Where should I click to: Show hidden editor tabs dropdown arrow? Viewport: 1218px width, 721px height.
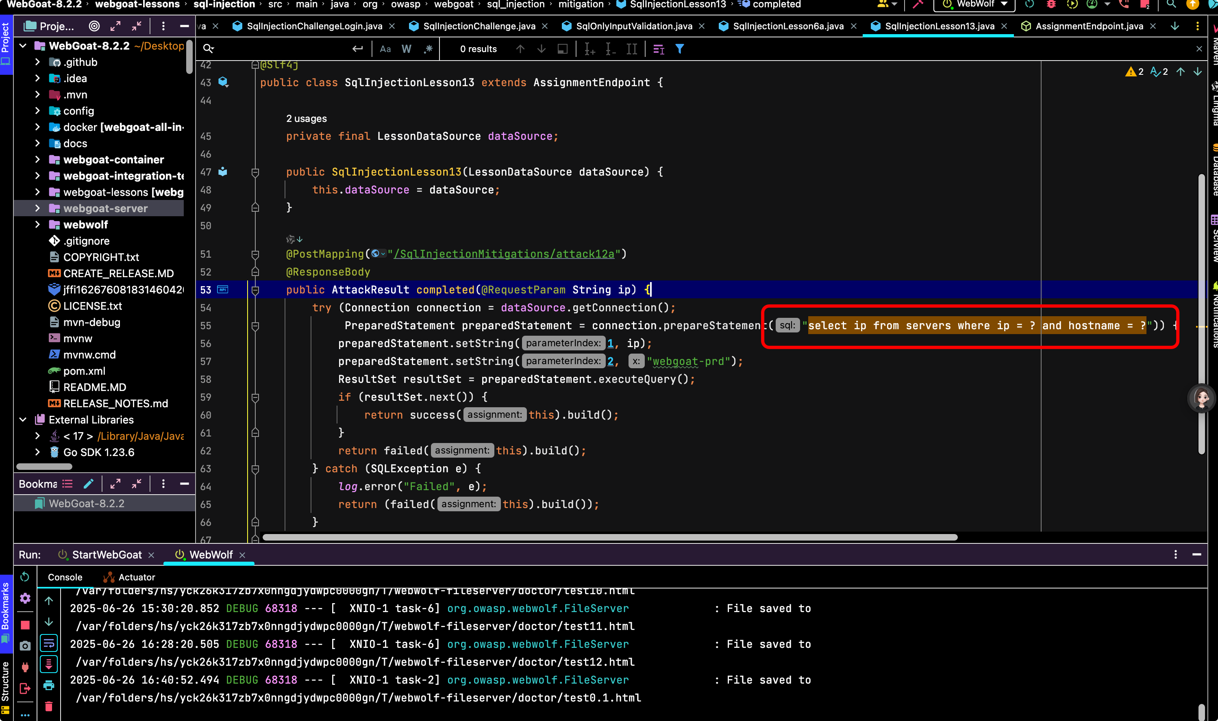[x=1174, y=26]
